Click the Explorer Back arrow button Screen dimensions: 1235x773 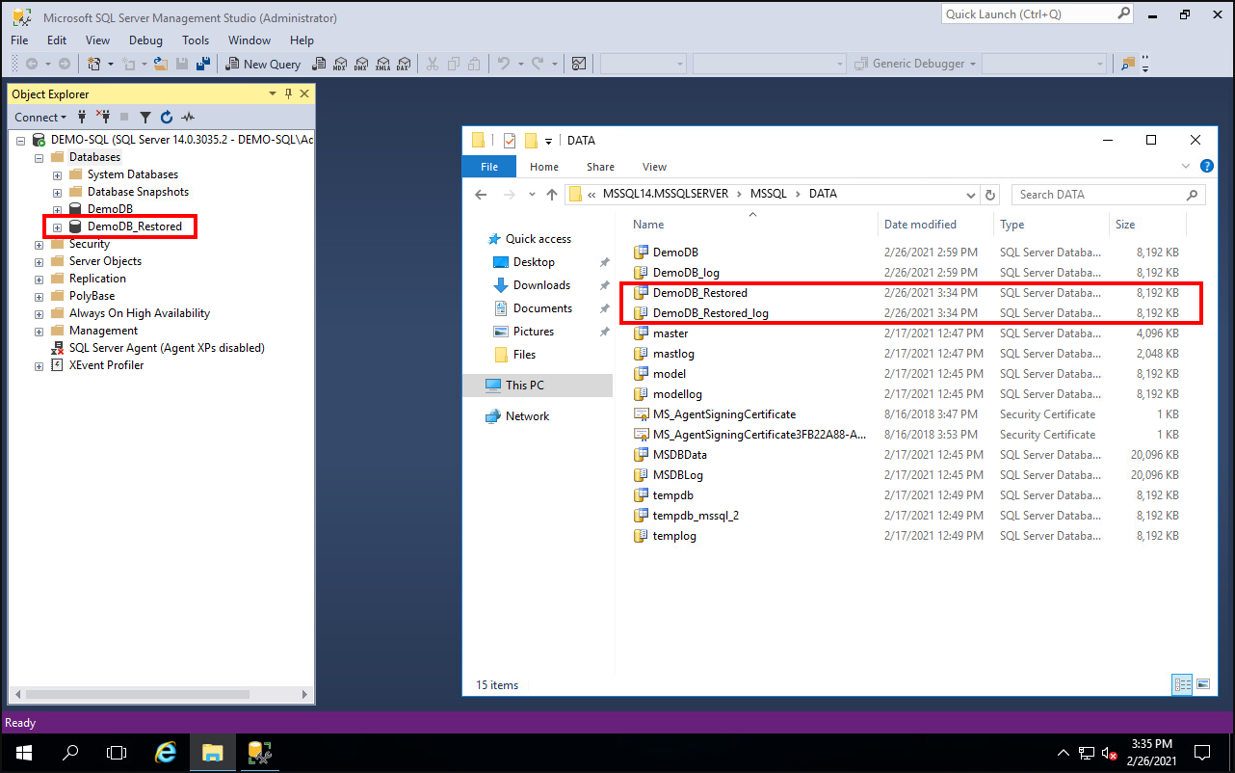coord(482,194)
